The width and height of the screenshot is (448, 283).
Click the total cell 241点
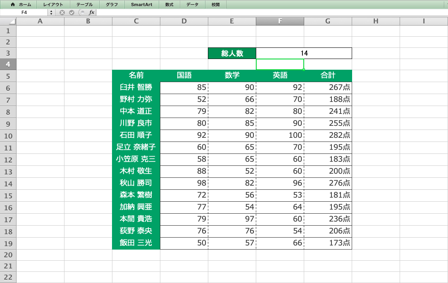pyautogui.click(x=328, y=111)
